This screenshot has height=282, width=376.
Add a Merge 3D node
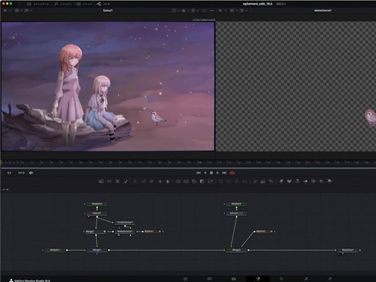305,181
